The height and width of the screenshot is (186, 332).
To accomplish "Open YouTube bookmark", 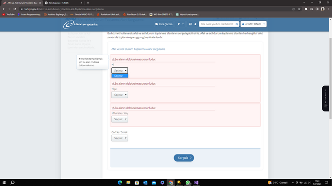I will pos(9,15).
